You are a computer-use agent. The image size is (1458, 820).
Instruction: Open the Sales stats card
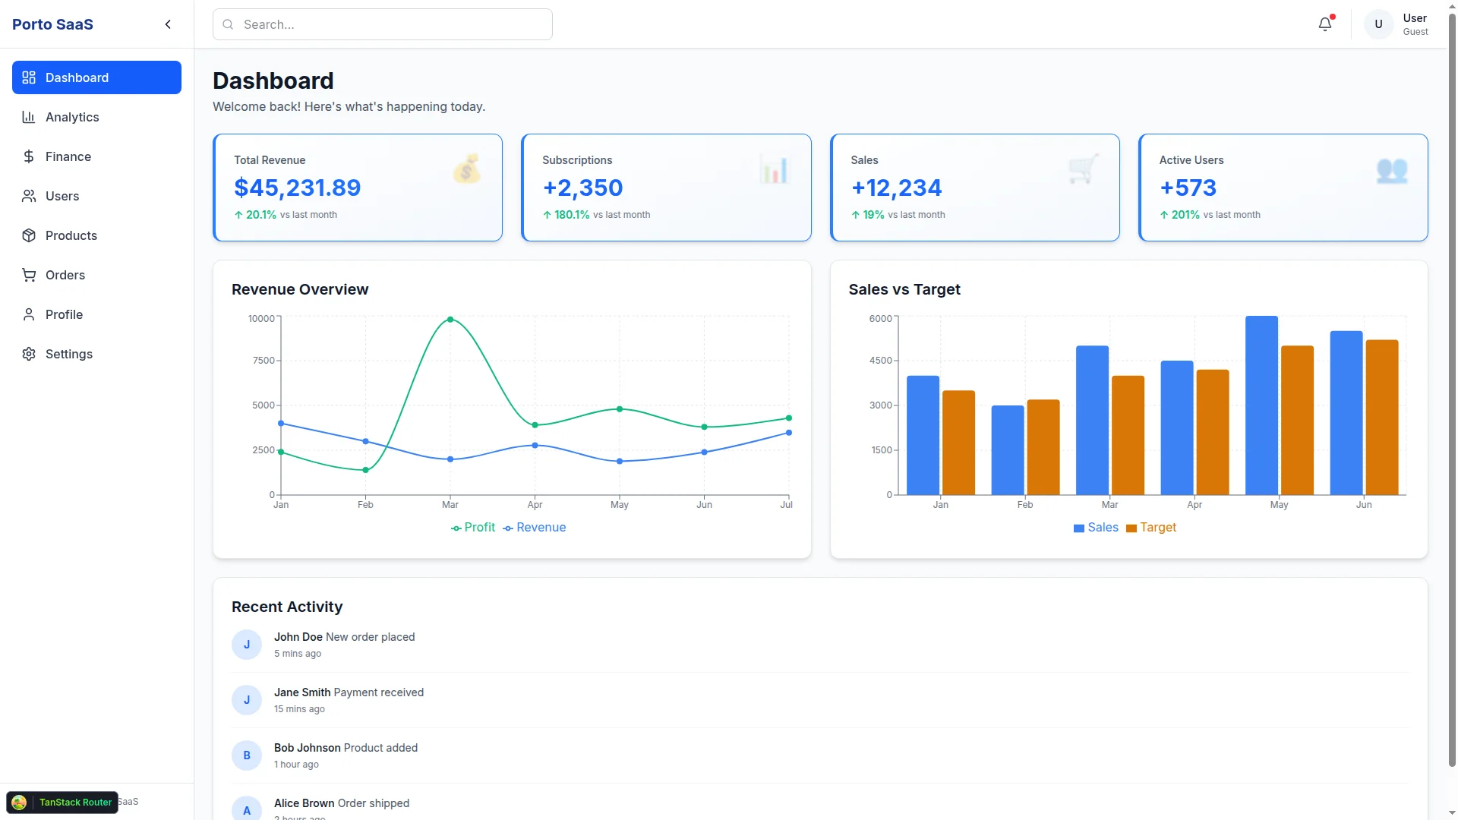click(x=975, y=188)
